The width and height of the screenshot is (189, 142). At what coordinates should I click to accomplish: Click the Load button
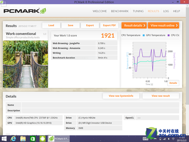tap(51, 25)
